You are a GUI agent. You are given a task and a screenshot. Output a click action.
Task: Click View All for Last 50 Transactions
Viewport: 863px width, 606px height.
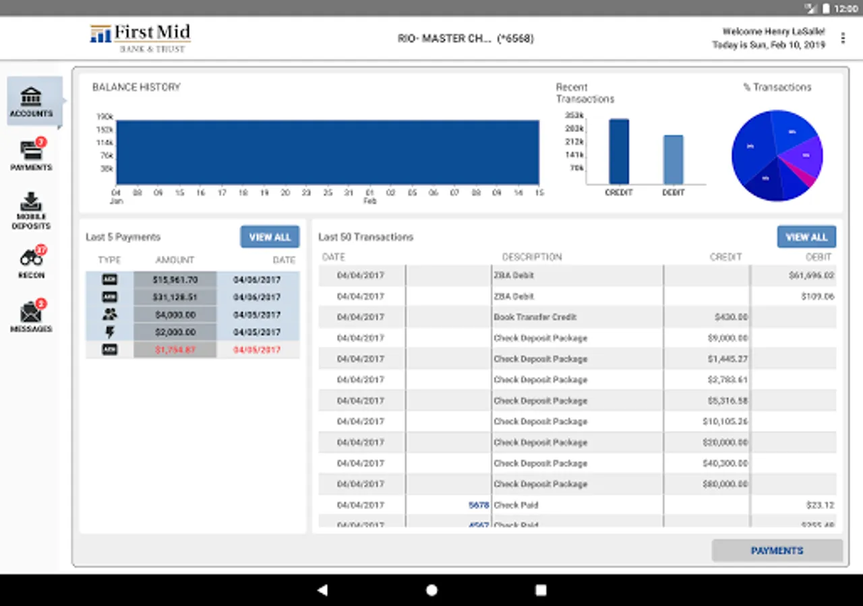[x=806, y=237]
